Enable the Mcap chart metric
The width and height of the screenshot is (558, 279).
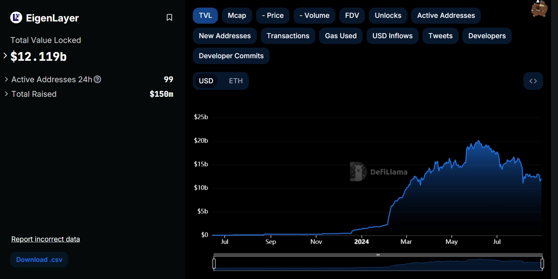tap(237, 16)
